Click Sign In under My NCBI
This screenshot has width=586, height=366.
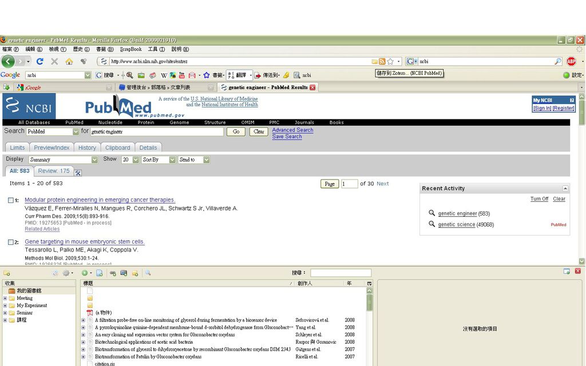tap(543, 108)
